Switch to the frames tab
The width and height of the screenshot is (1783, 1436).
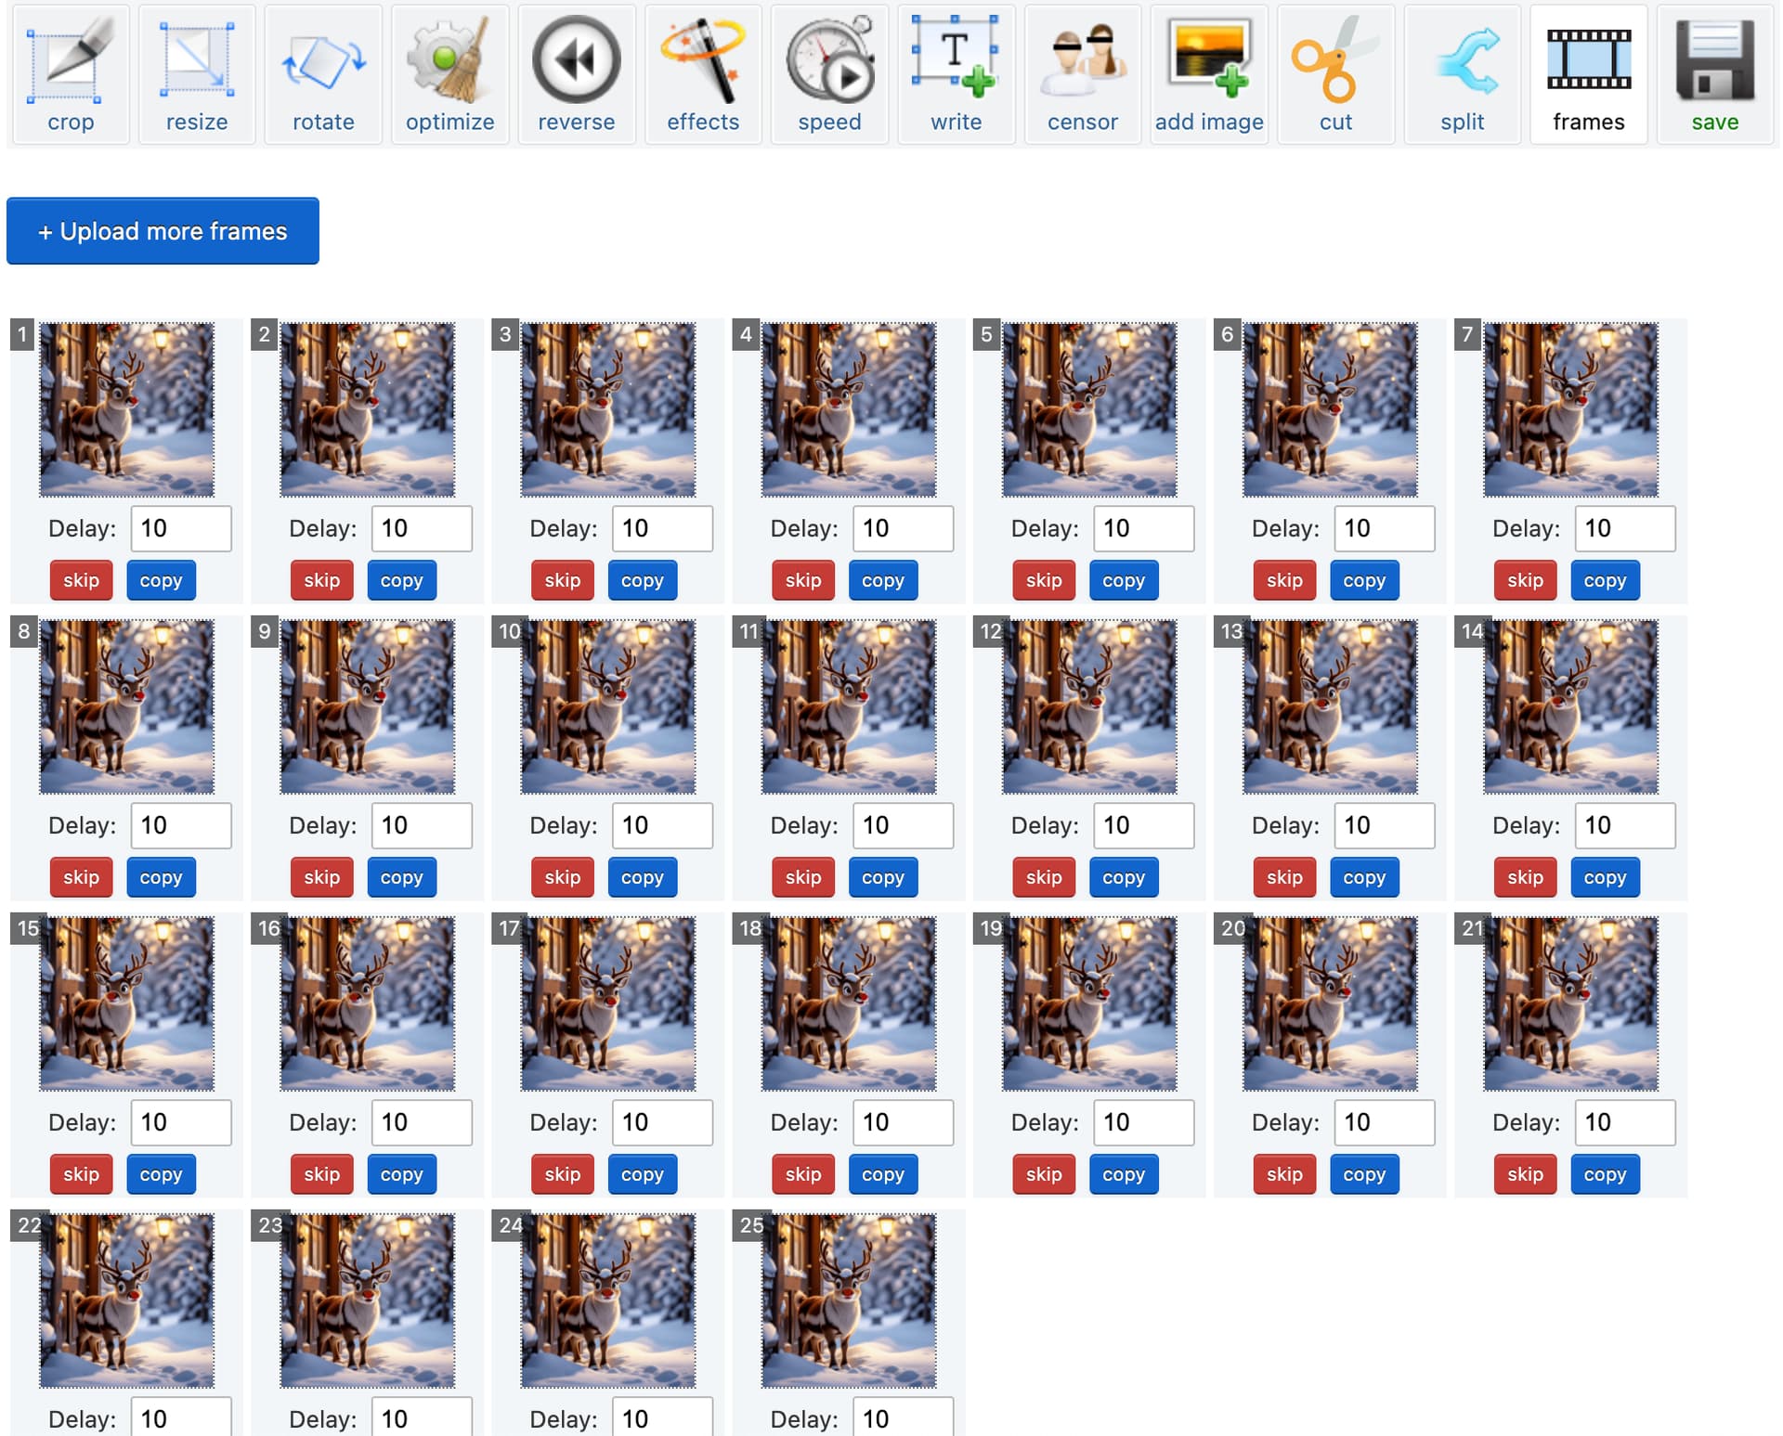(1589, 74)
